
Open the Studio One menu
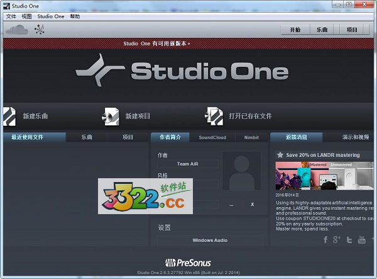[x=51, y=16]
